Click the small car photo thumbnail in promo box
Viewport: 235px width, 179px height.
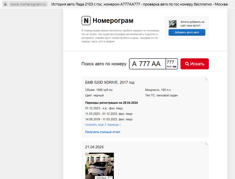pyautogui.click(x=173, y=24)
